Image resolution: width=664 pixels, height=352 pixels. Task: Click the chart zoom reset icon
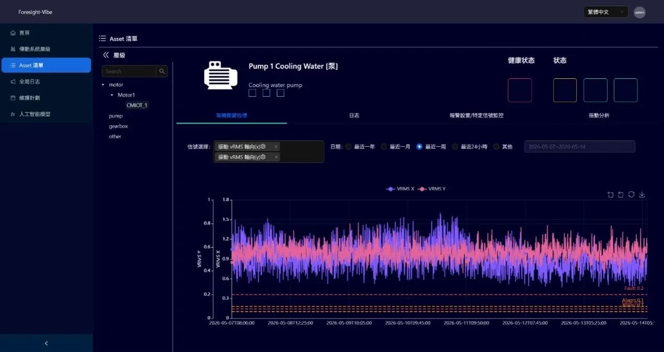click(621, 195)
